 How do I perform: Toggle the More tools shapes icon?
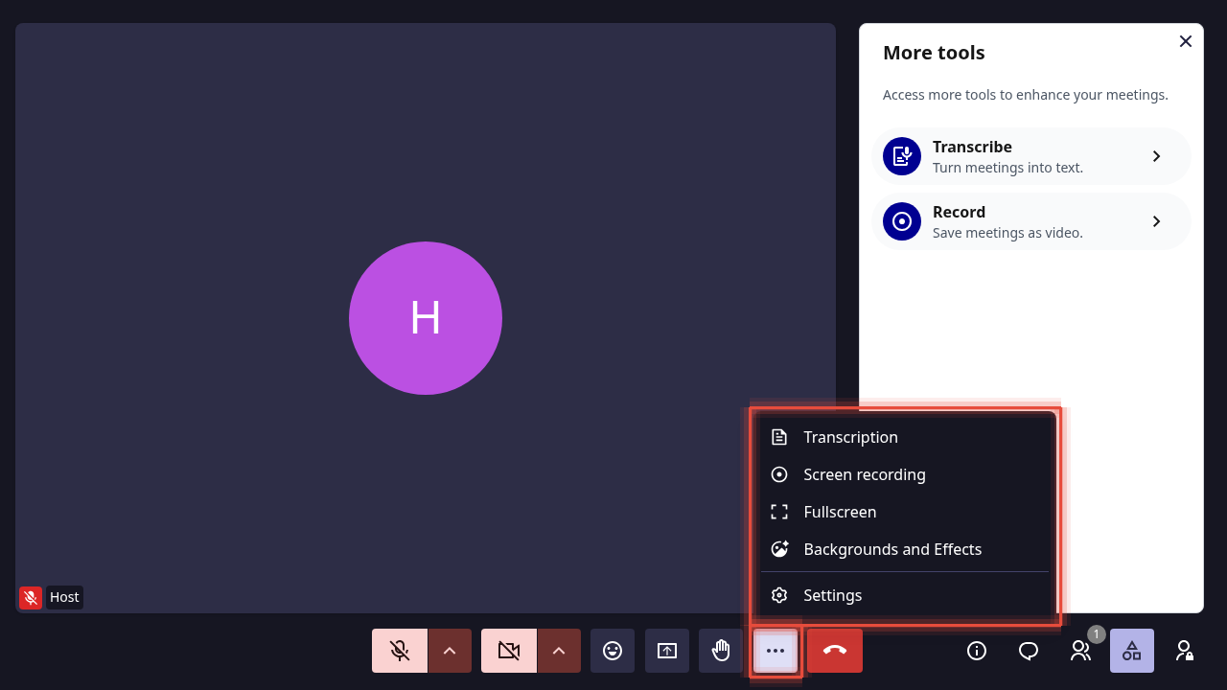(x=1132, y=651)
